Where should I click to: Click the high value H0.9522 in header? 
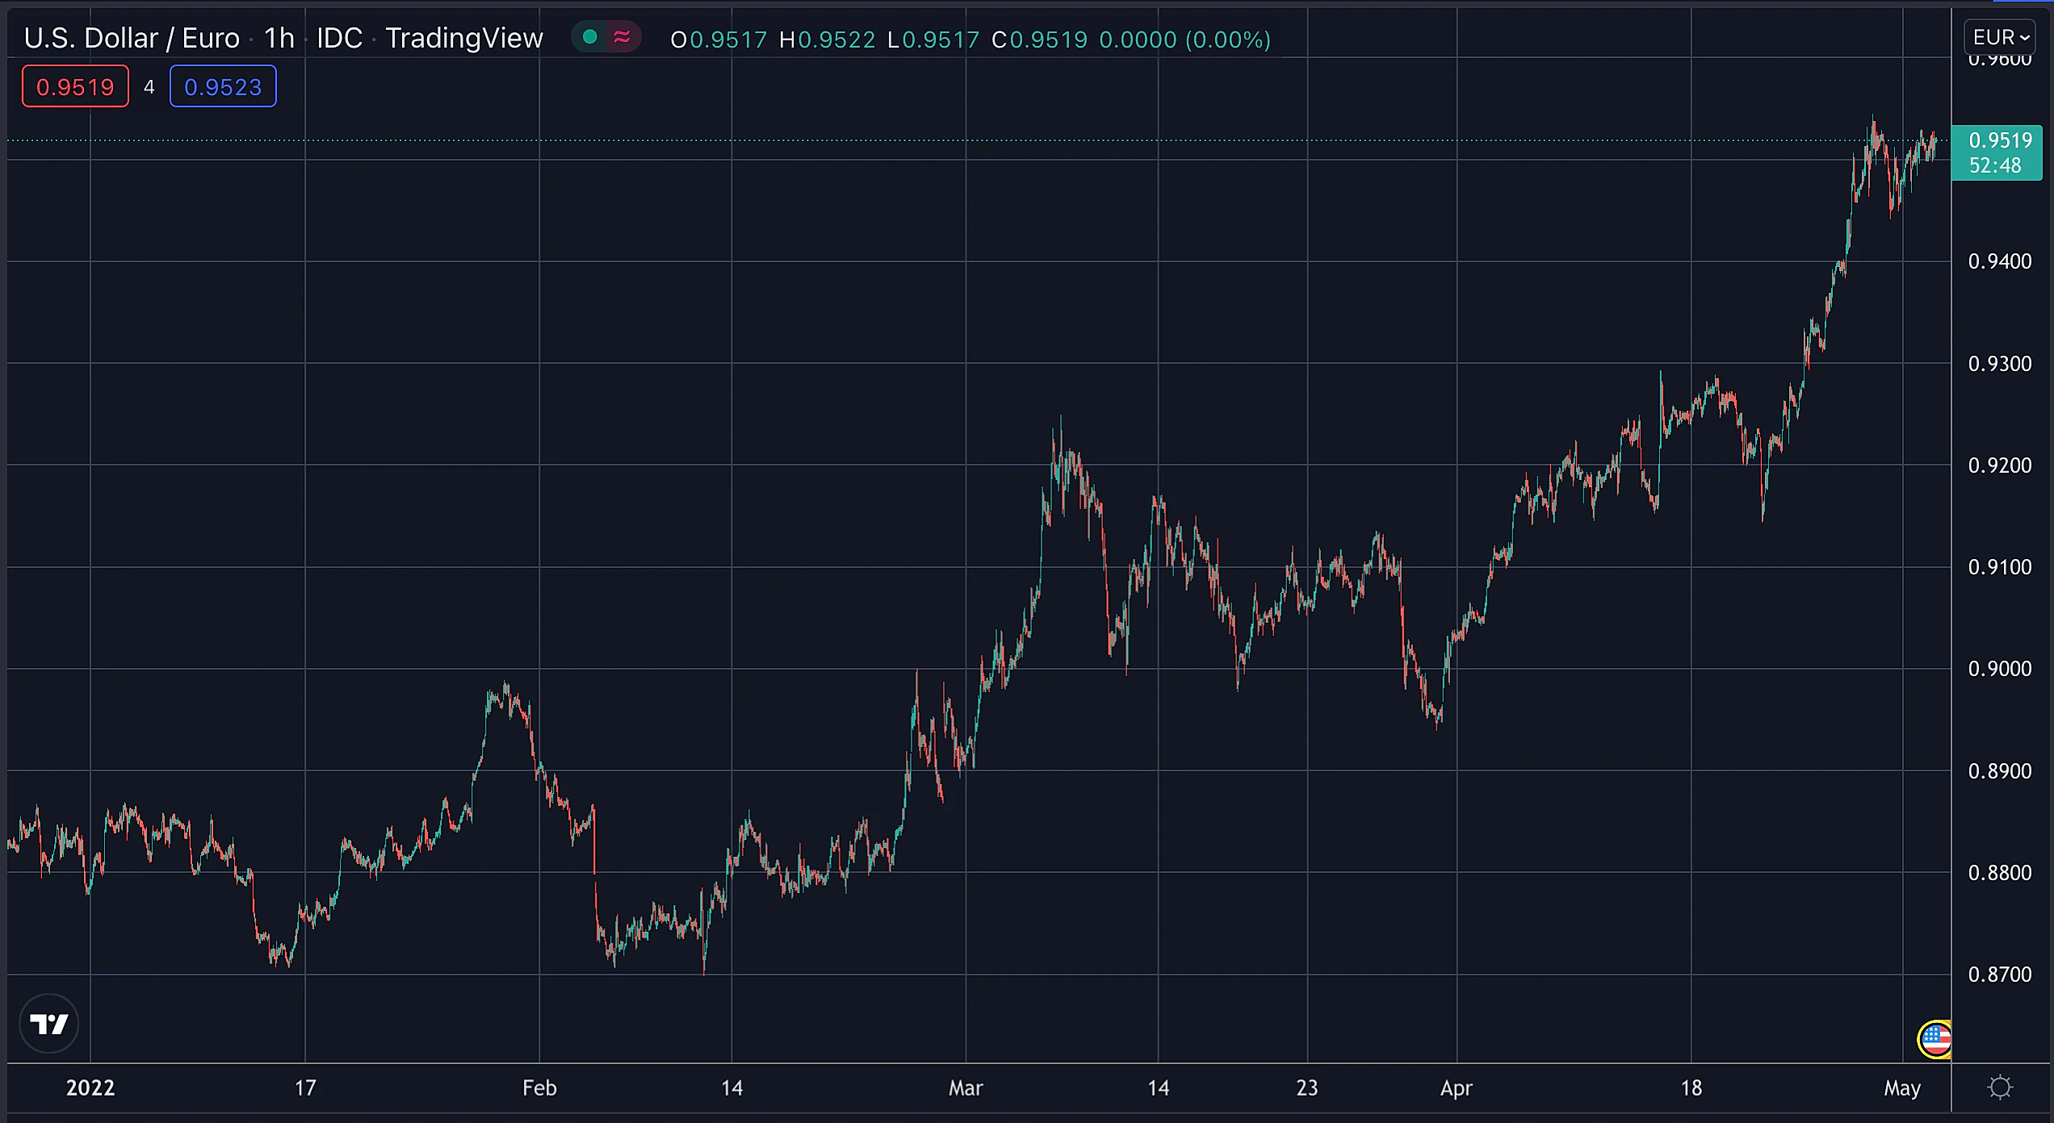click(827, 40)
